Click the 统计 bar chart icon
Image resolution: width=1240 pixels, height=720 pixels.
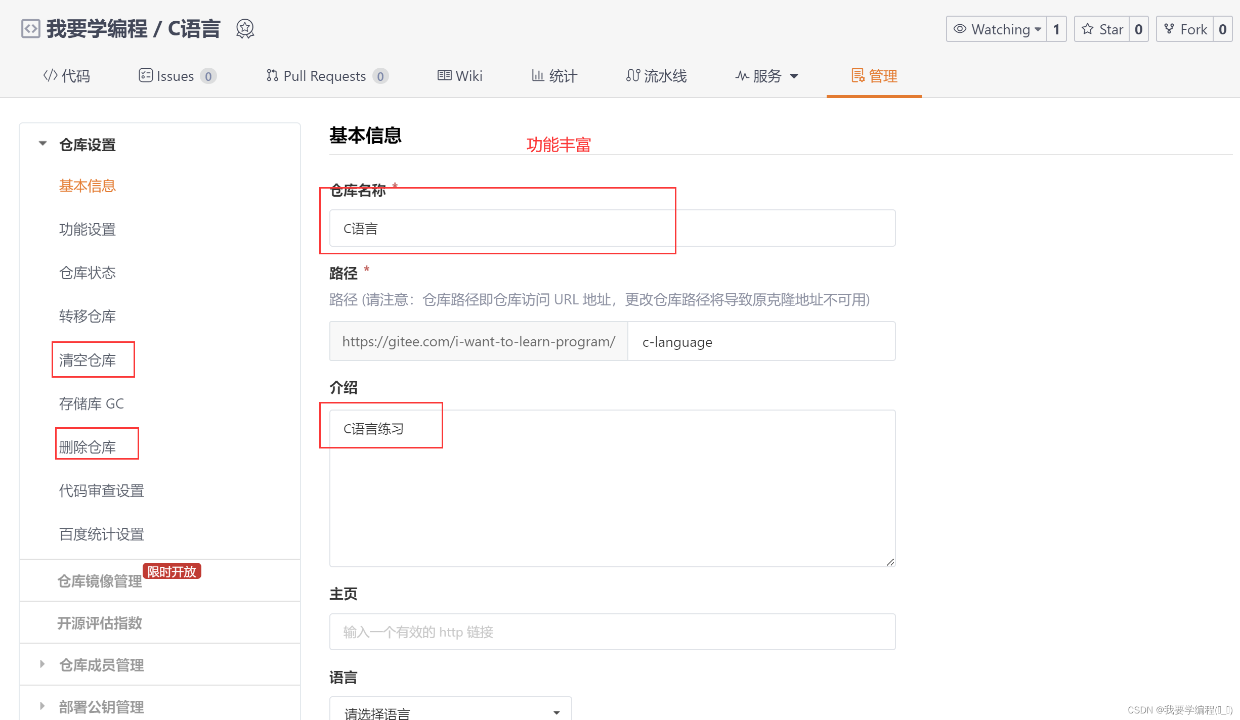pyautogui.click(x=538, y=75)
